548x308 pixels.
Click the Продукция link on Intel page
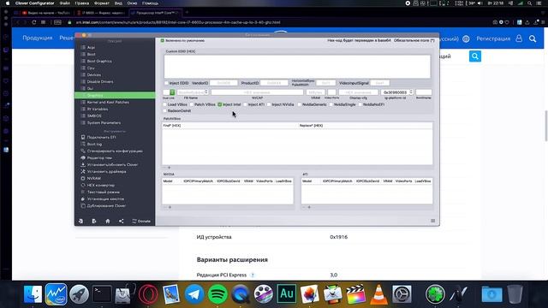38,38
